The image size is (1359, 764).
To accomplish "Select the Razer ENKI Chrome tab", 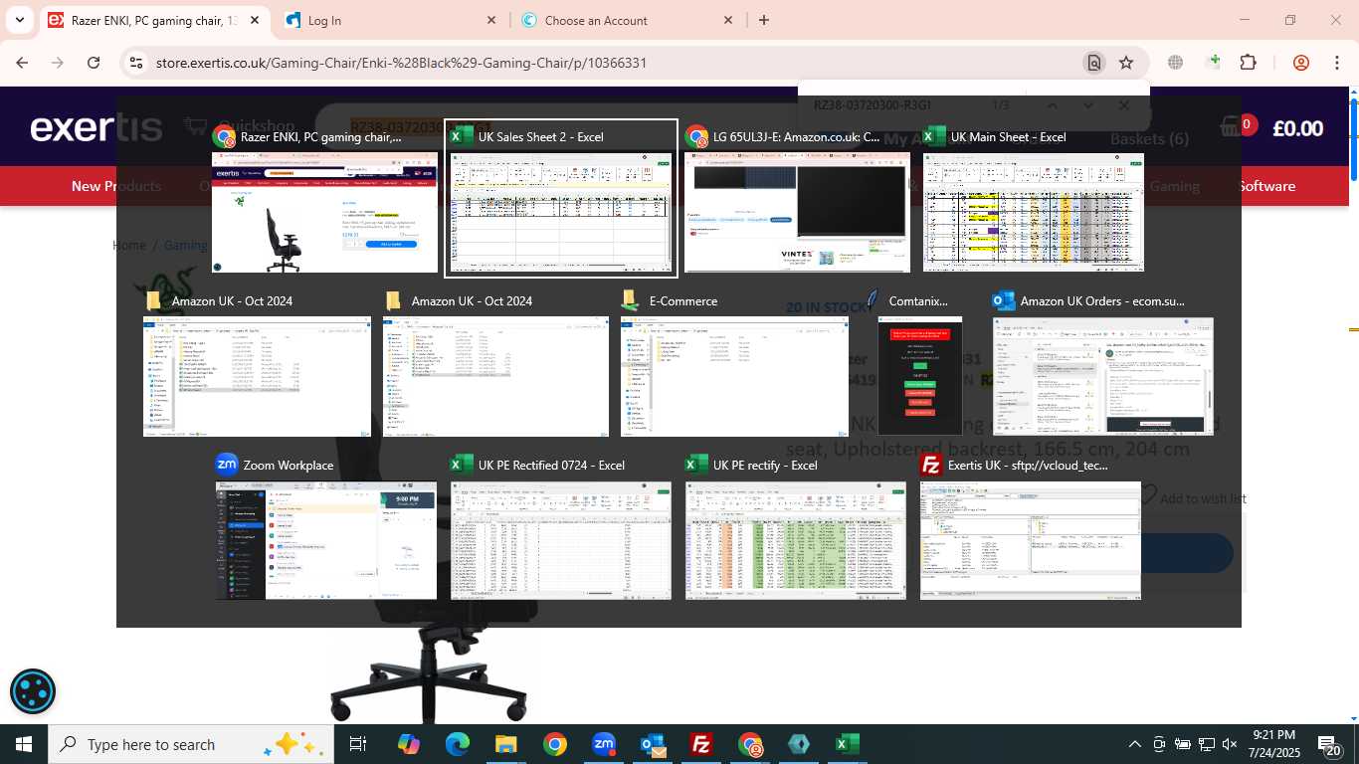I will click(x=154, y=20).
